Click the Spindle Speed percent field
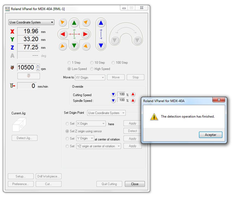 pos(121,100)
